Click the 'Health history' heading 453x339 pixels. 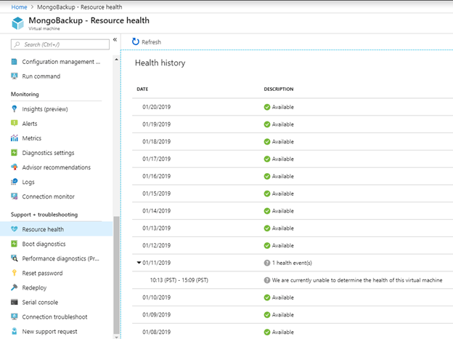tap(160, 63)
